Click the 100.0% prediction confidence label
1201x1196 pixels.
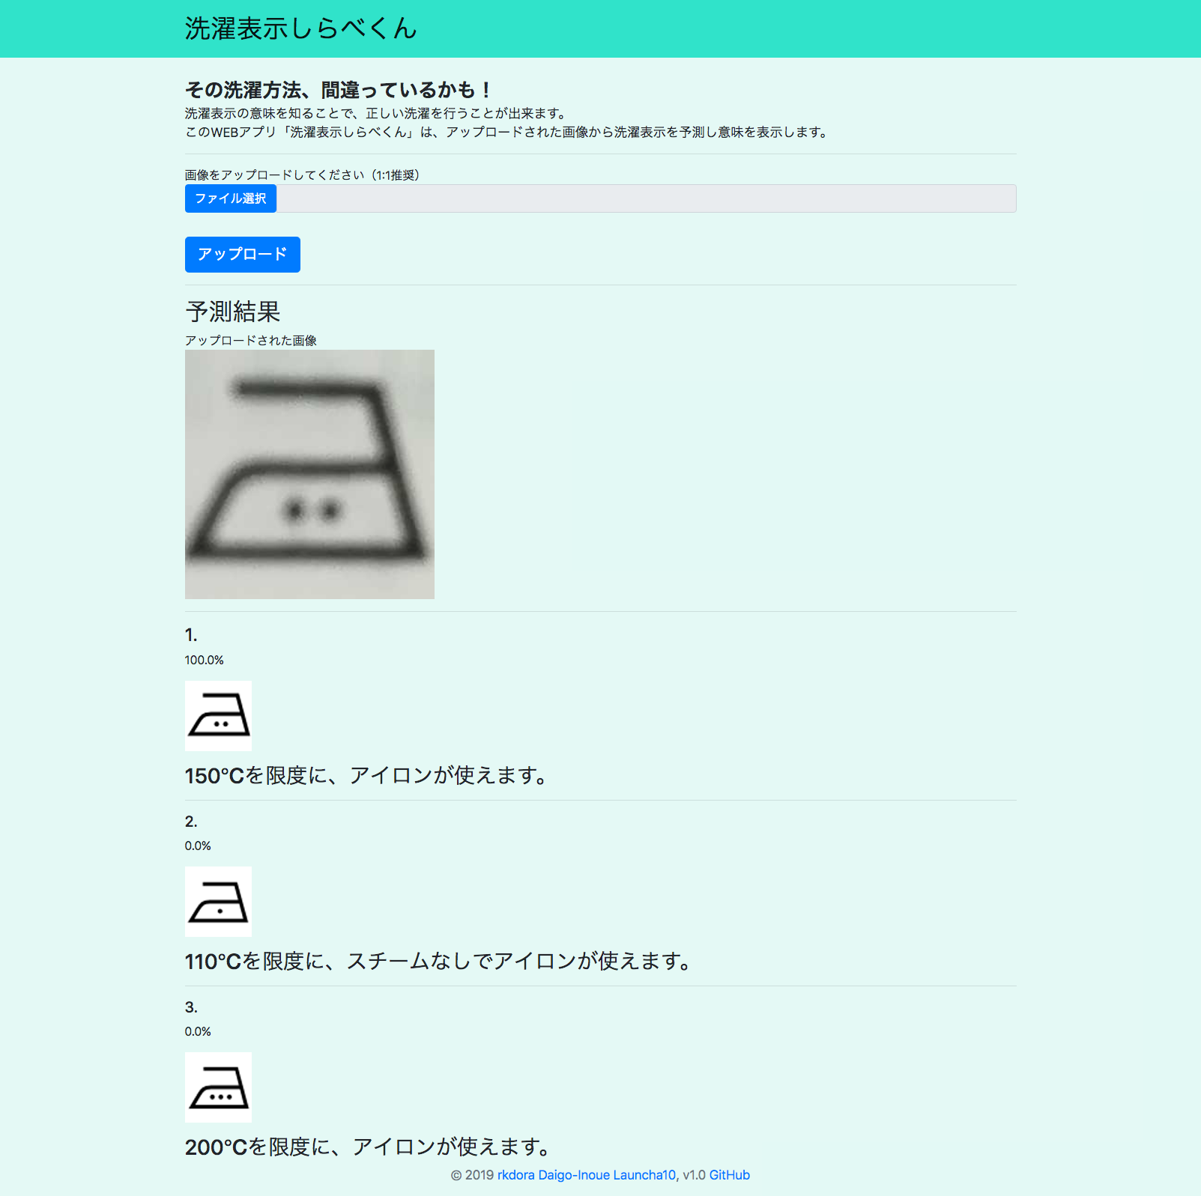pyautogui.click(x=203, y=660)
